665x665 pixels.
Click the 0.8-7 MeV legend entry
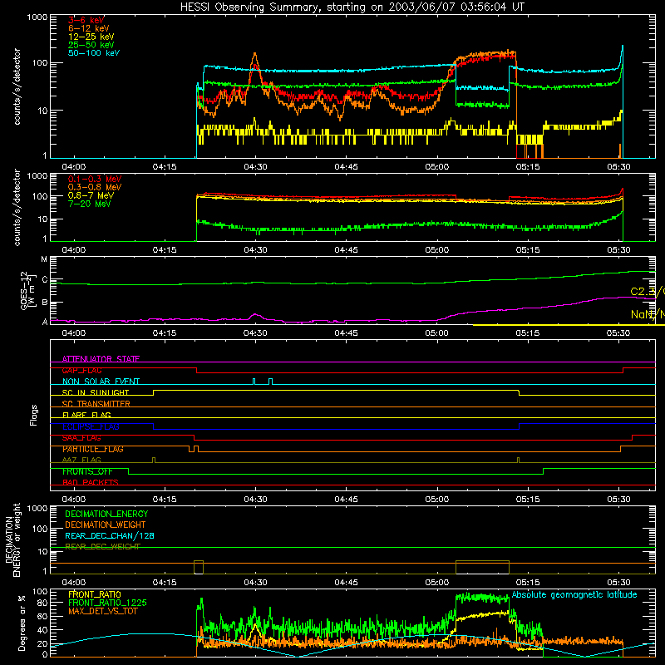[x=91, y=195]
